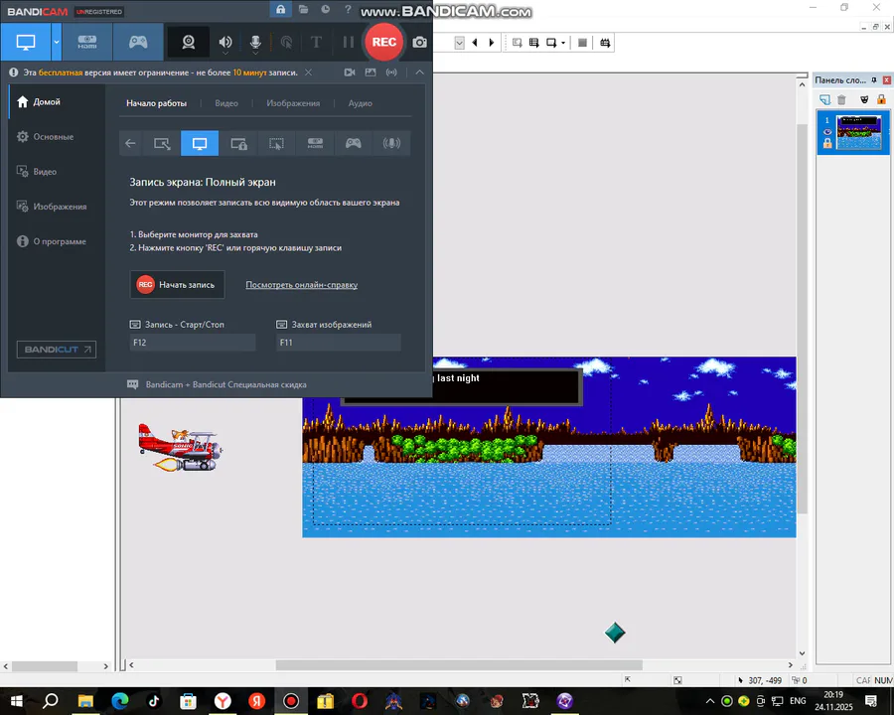Click the image icon in notice bar
Screen dimensions: 894x715
pos(371,72)
